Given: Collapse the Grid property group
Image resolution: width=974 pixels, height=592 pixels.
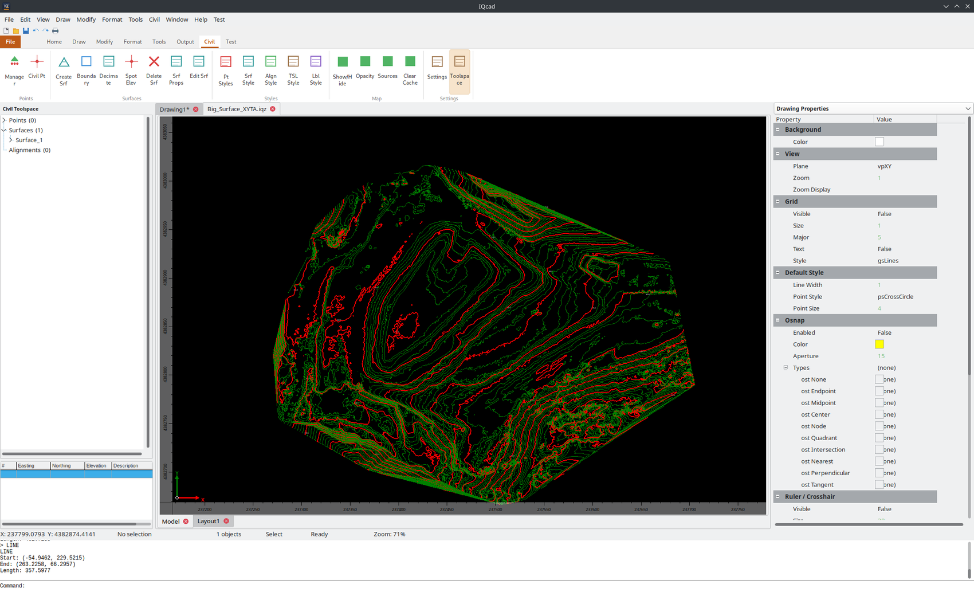Looking at the screenshot, I should pos(777,201).
